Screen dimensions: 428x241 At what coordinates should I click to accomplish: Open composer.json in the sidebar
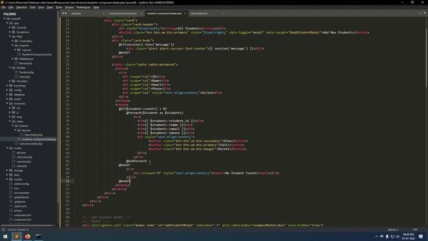click(23, 215)
